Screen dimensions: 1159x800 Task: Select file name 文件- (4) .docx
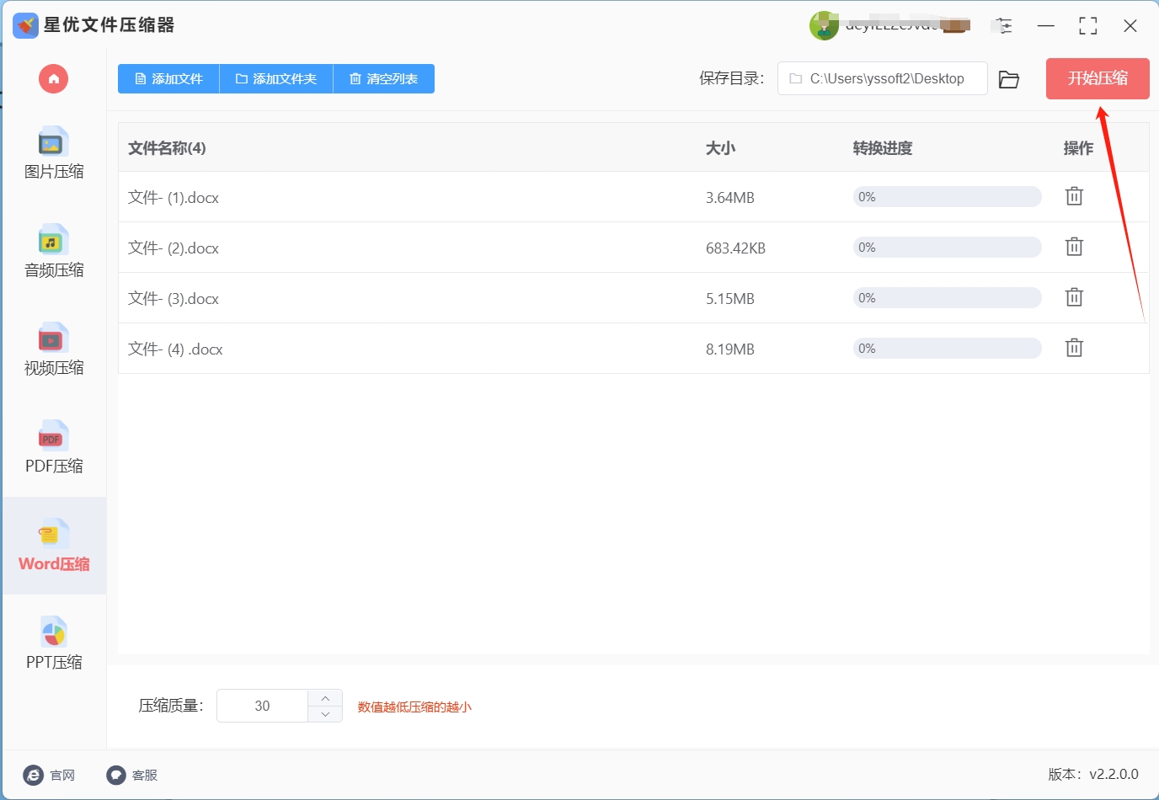click(175, 349)
